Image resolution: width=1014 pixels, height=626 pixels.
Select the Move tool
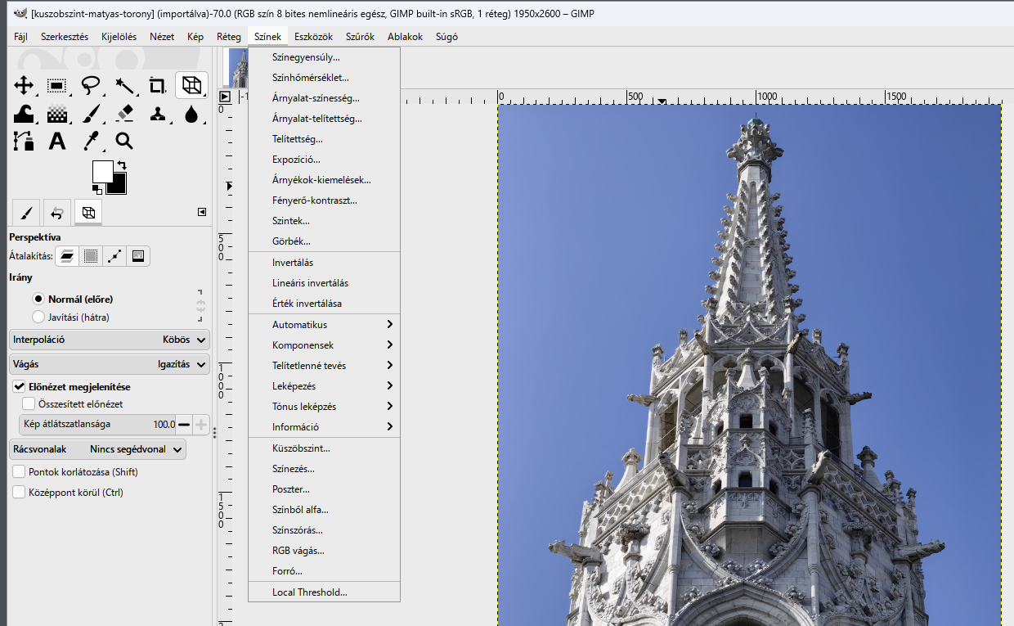pos(24,85)
